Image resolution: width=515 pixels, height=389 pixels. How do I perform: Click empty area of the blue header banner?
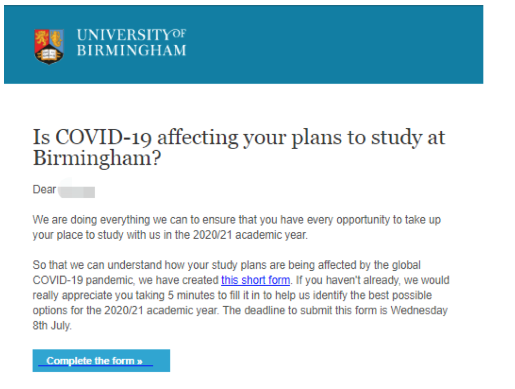329,45
